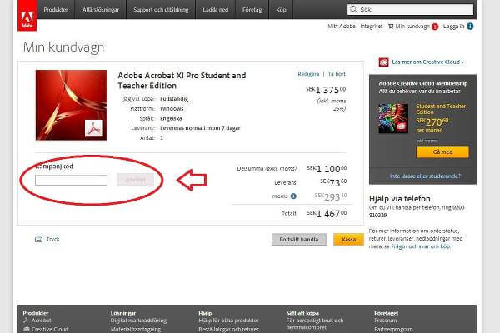This screenshot has width=500, height=333.
Task: Click Inte lärare eller studerande? link
Action: [x=425, y=176]
